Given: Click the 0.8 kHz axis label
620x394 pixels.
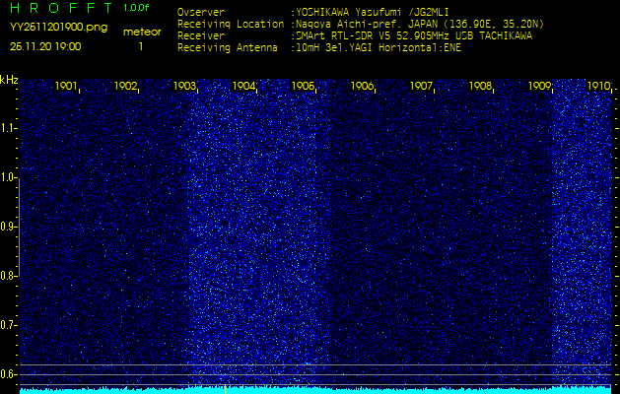Looking at the screenshot, I should tap(7, 276).
